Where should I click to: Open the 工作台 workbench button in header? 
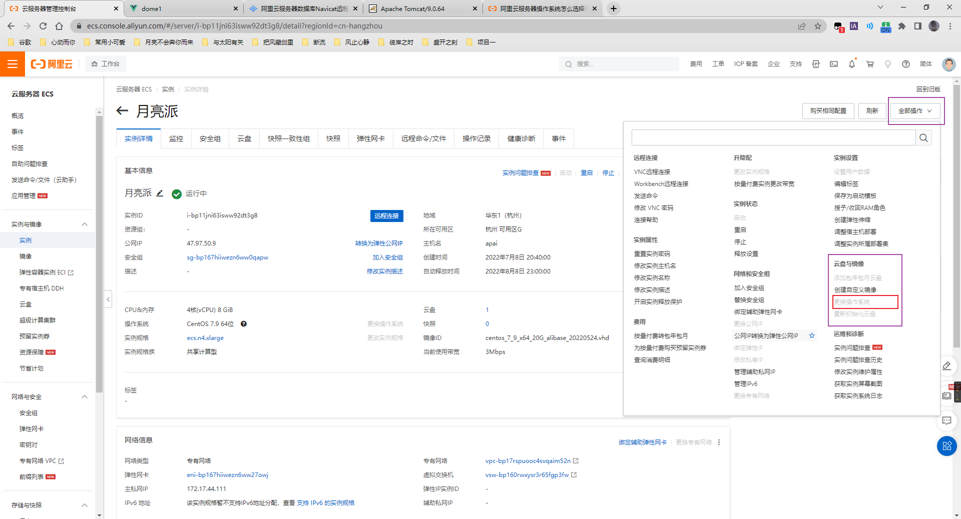pyautogui.click(x=106, y=64)
